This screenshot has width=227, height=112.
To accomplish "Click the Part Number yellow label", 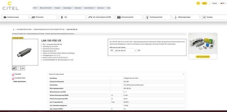I will pyautogui.click(x=18, y=38).
